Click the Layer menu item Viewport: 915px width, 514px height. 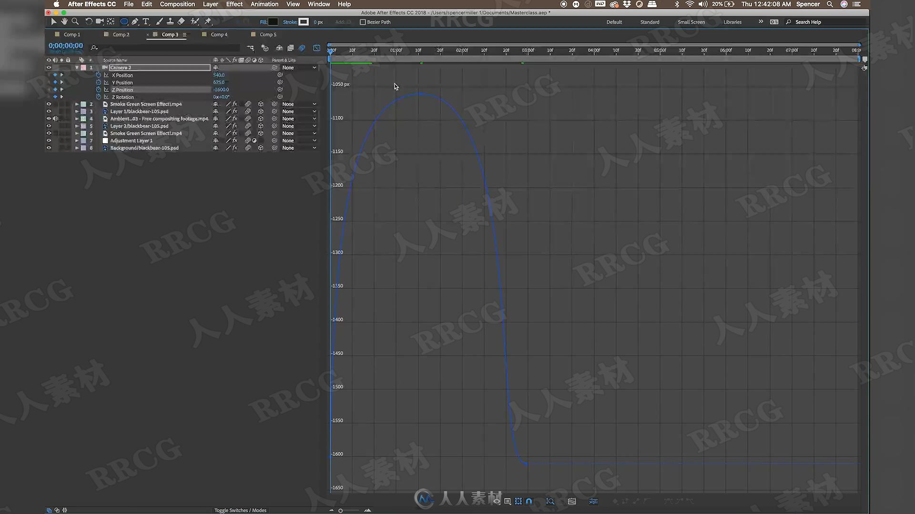coord(211,4)
